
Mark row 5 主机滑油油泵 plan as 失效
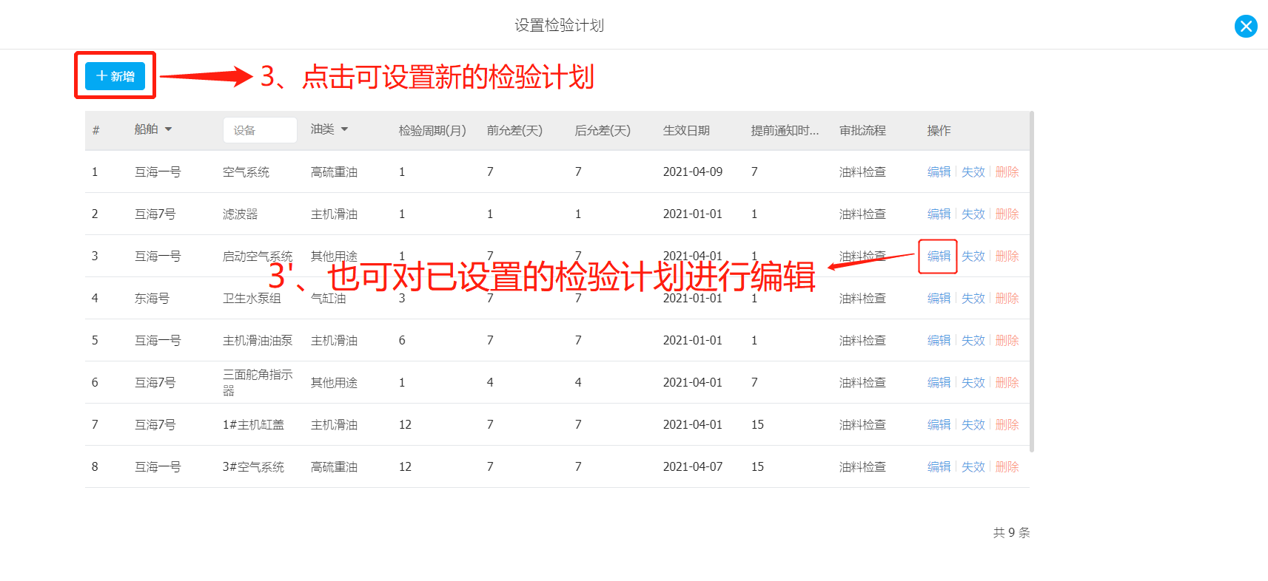pyautogui.click(x=973, y=340)
